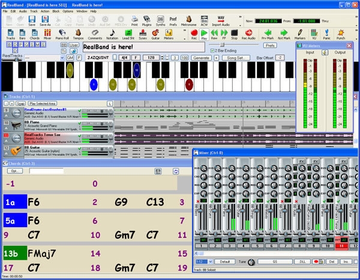Open the Options menu

(68, 11)
